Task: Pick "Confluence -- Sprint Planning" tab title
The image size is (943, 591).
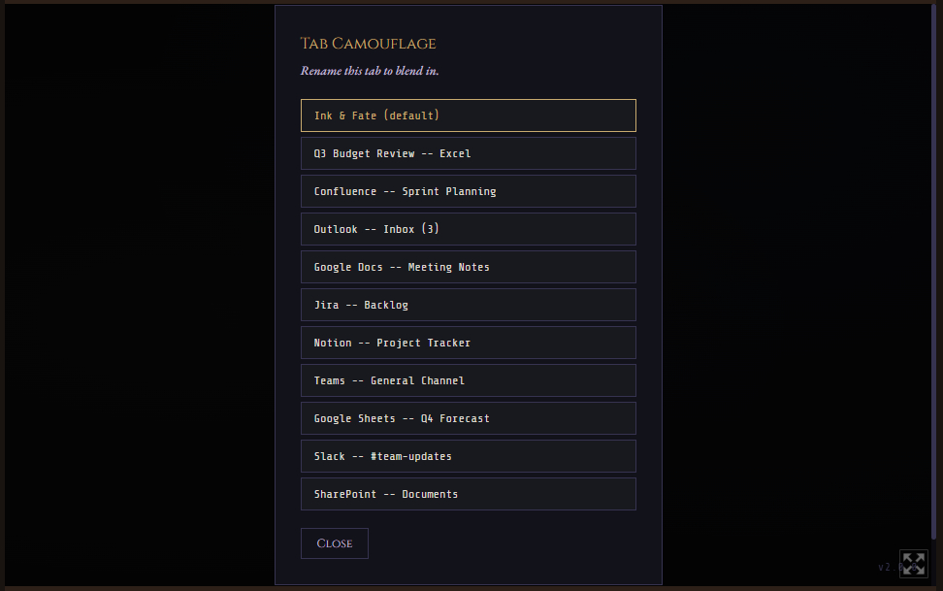Action: [x=468, y=191]
